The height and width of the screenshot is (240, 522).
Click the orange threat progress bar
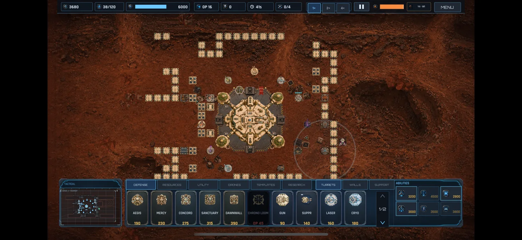[391, 7]
